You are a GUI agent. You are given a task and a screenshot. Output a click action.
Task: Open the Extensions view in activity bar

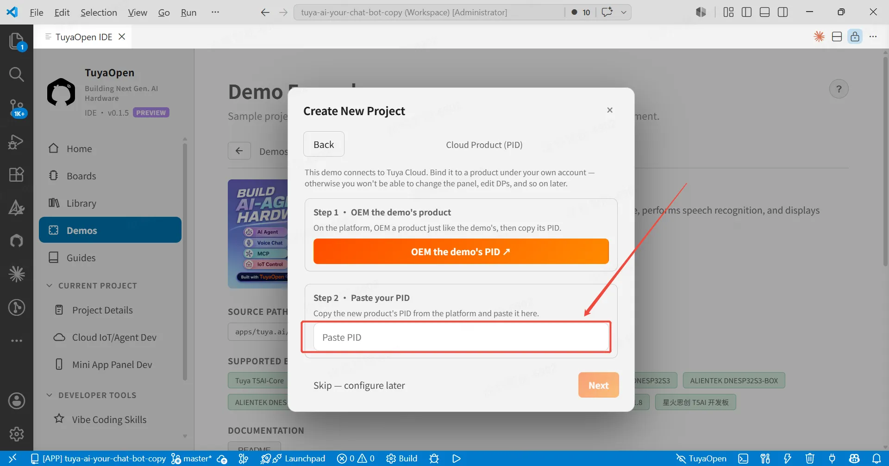pyautogui.click(x=17, y=175)
